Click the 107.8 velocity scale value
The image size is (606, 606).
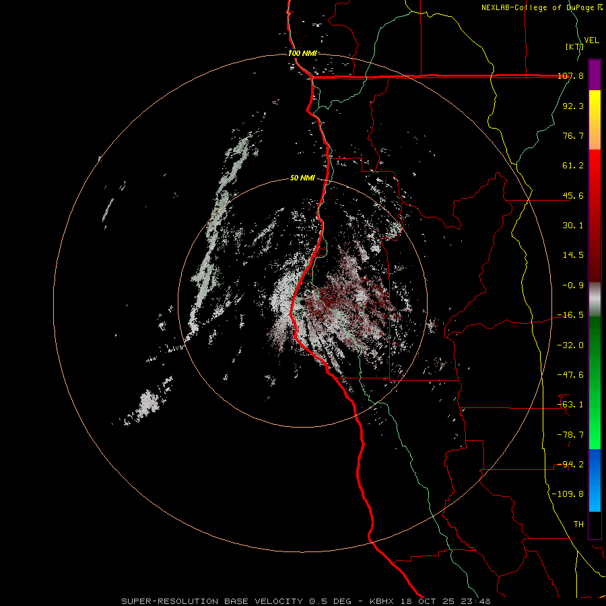coord(571,75)
